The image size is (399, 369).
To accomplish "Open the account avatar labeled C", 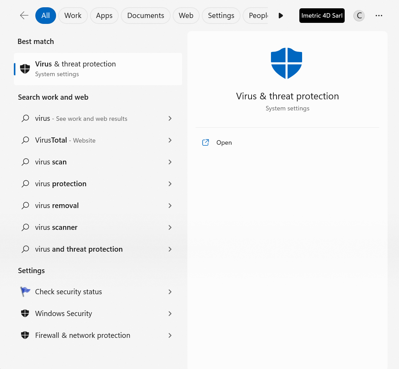I will [x=359, y=16].
